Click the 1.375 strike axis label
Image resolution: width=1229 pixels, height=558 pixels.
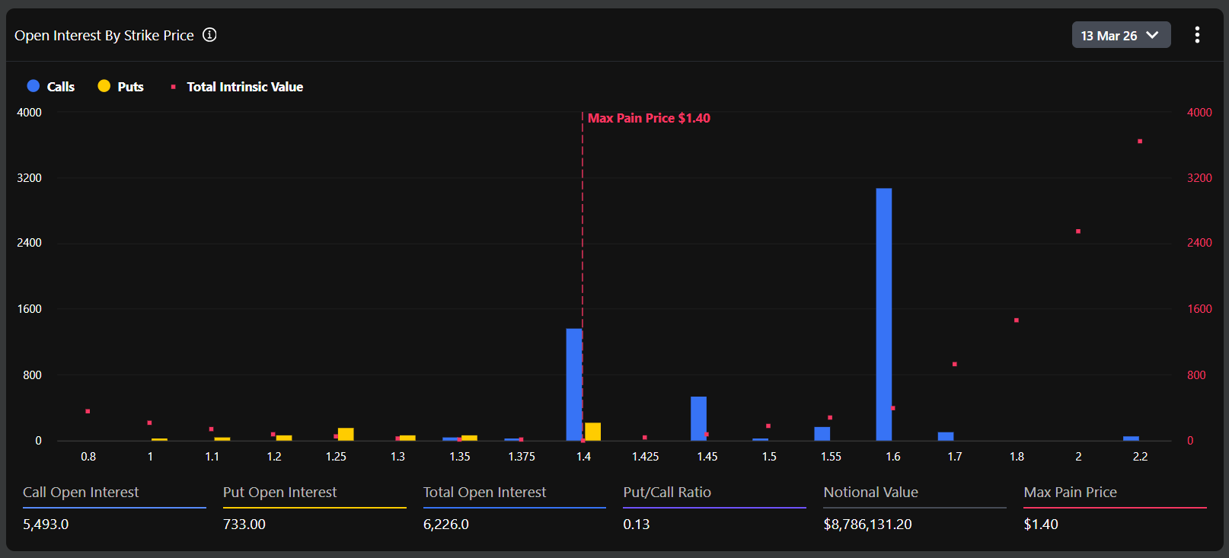(522, 457)
